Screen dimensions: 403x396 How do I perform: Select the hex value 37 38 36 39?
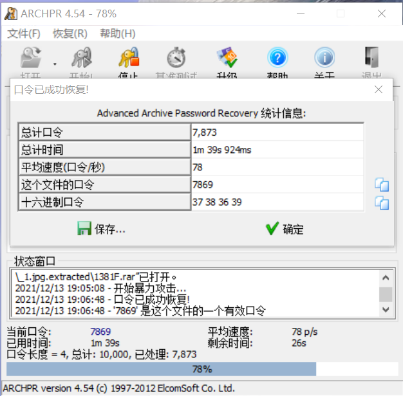pos(277,203)
